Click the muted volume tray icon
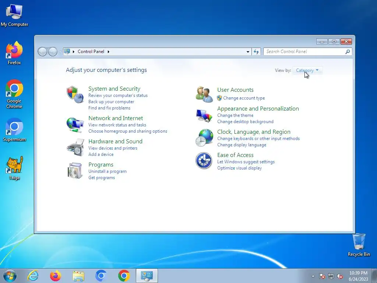Screen dimensions: 377x283 click(340, 276)
